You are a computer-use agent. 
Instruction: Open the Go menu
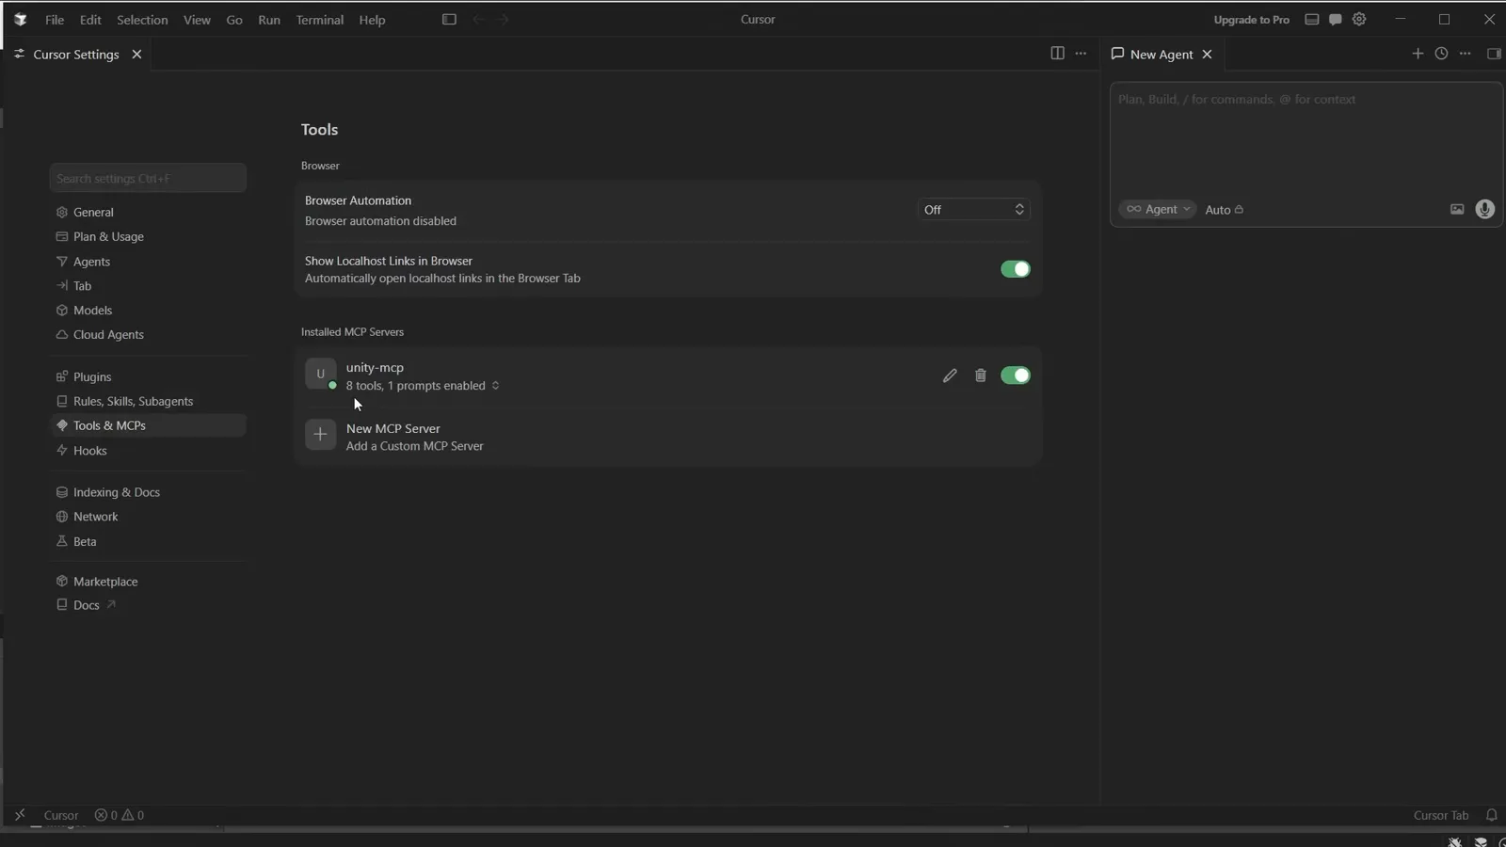point(234,20)
